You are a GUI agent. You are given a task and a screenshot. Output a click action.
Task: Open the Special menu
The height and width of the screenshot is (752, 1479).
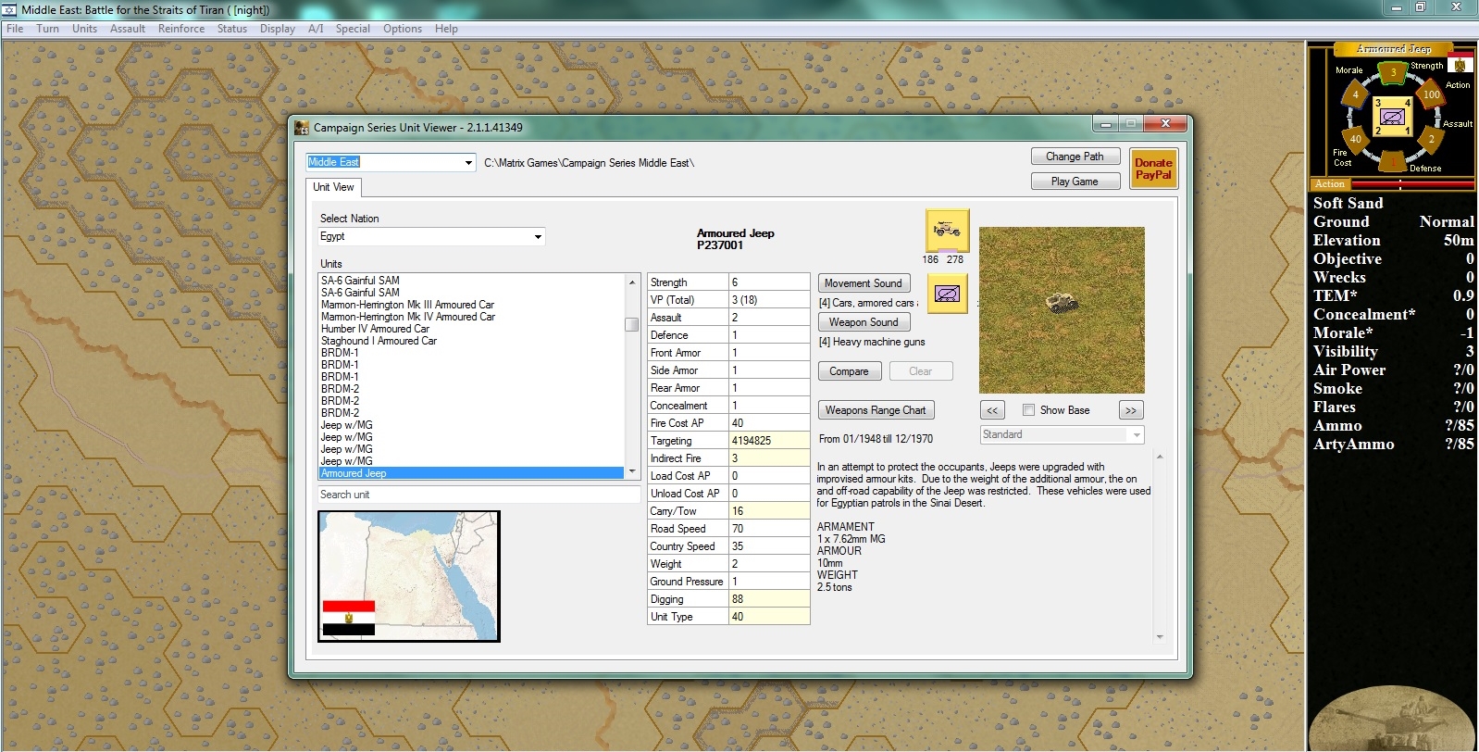pyautogui.click(x=353, y=29)
